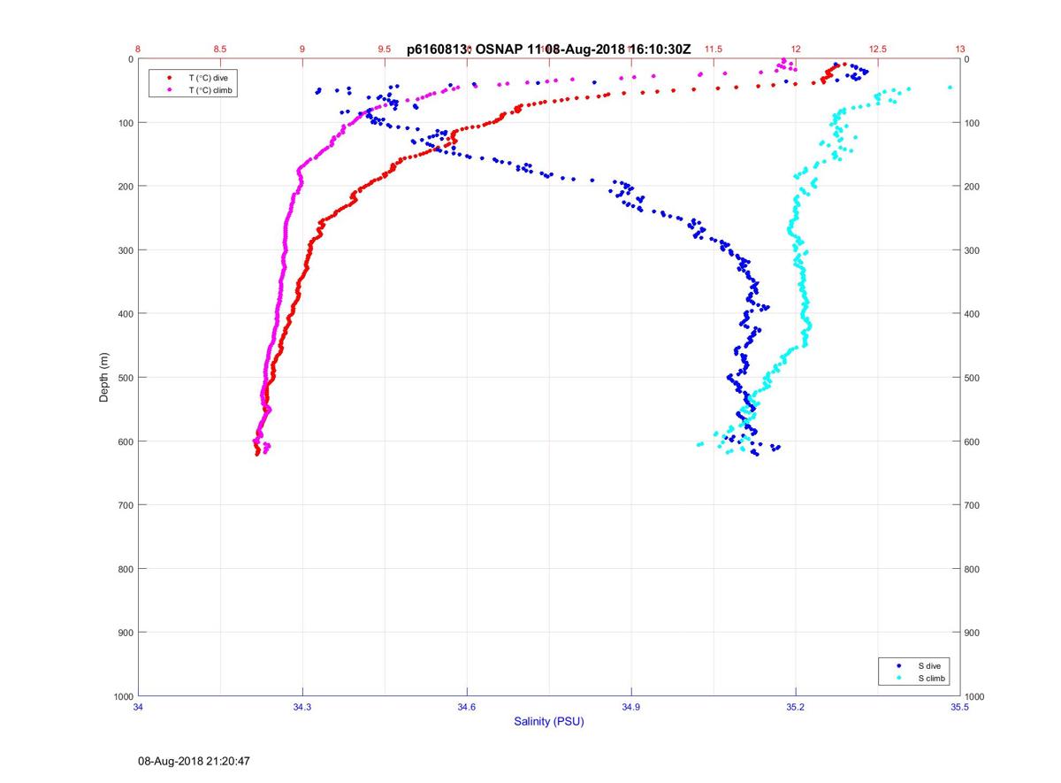Click red temperature tick label '11.5'
This screenshot has width=1061, height=783.
714,49
